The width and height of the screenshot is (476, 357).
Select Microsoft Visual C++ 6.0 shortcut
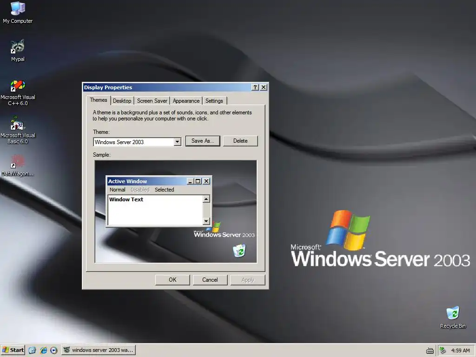[18, 93]
